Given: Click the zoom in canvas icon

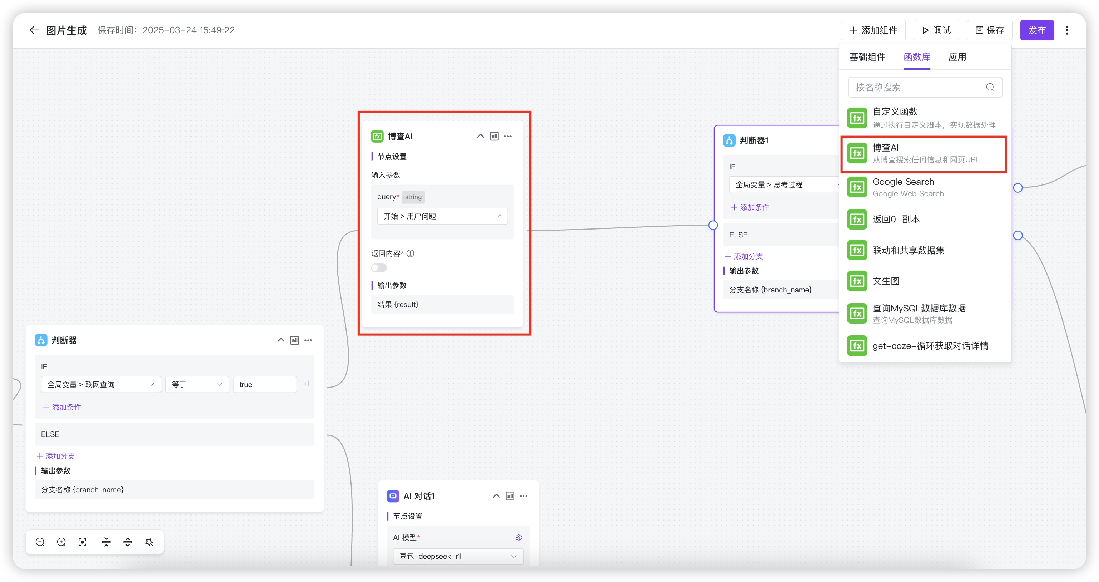Looking at the screenshot, I should [x=61, y=542].
